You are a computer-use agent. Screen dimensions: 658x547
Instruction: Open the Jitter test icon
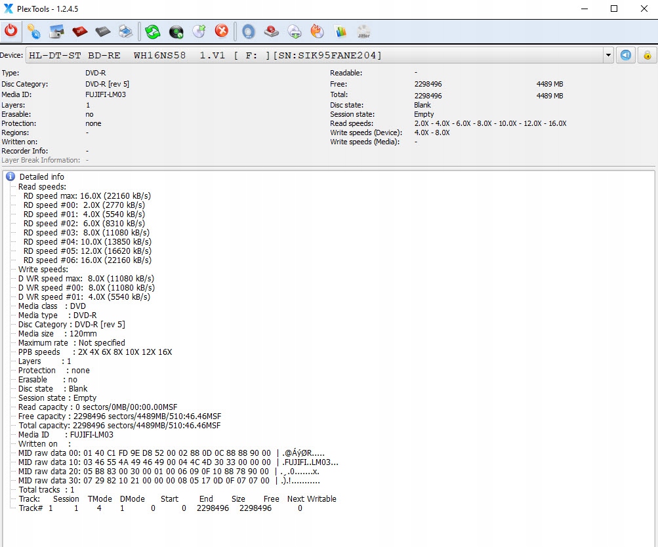pos(363,31)
